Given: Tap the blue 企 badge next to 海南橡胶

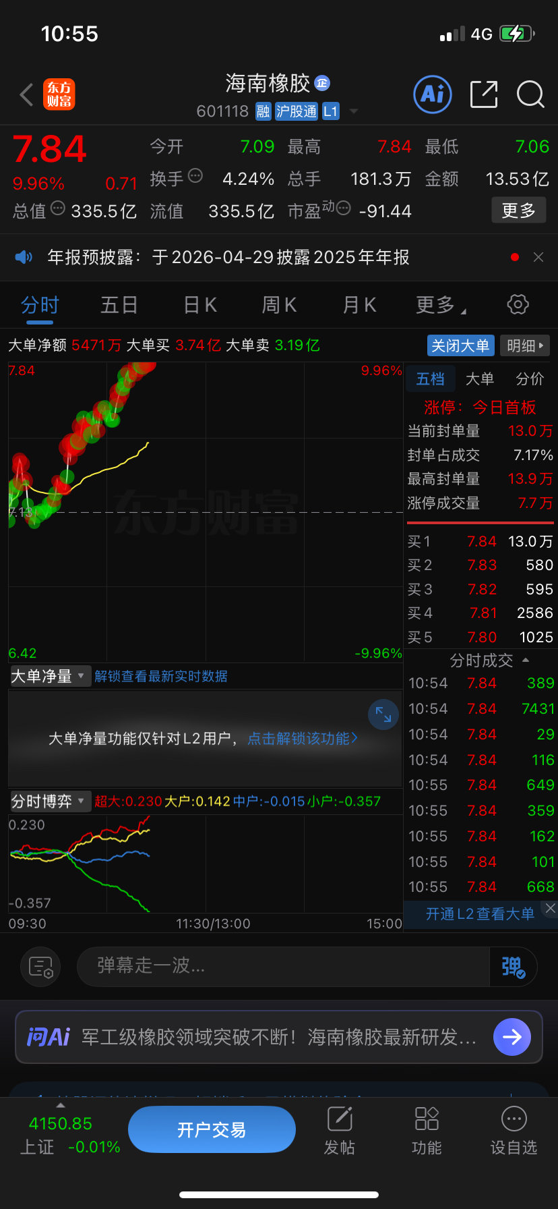Looking at the screenshot, I should click(x=322, y=83).
